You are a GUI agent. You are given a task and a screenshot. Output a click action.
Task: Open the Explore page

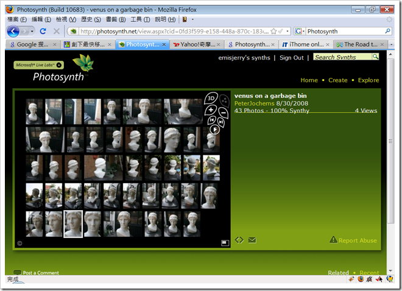coord(368,80)
